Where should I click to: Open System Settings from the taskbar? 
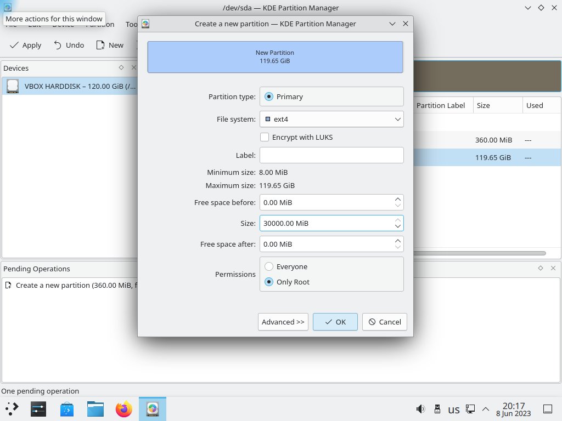click(38, 409)
